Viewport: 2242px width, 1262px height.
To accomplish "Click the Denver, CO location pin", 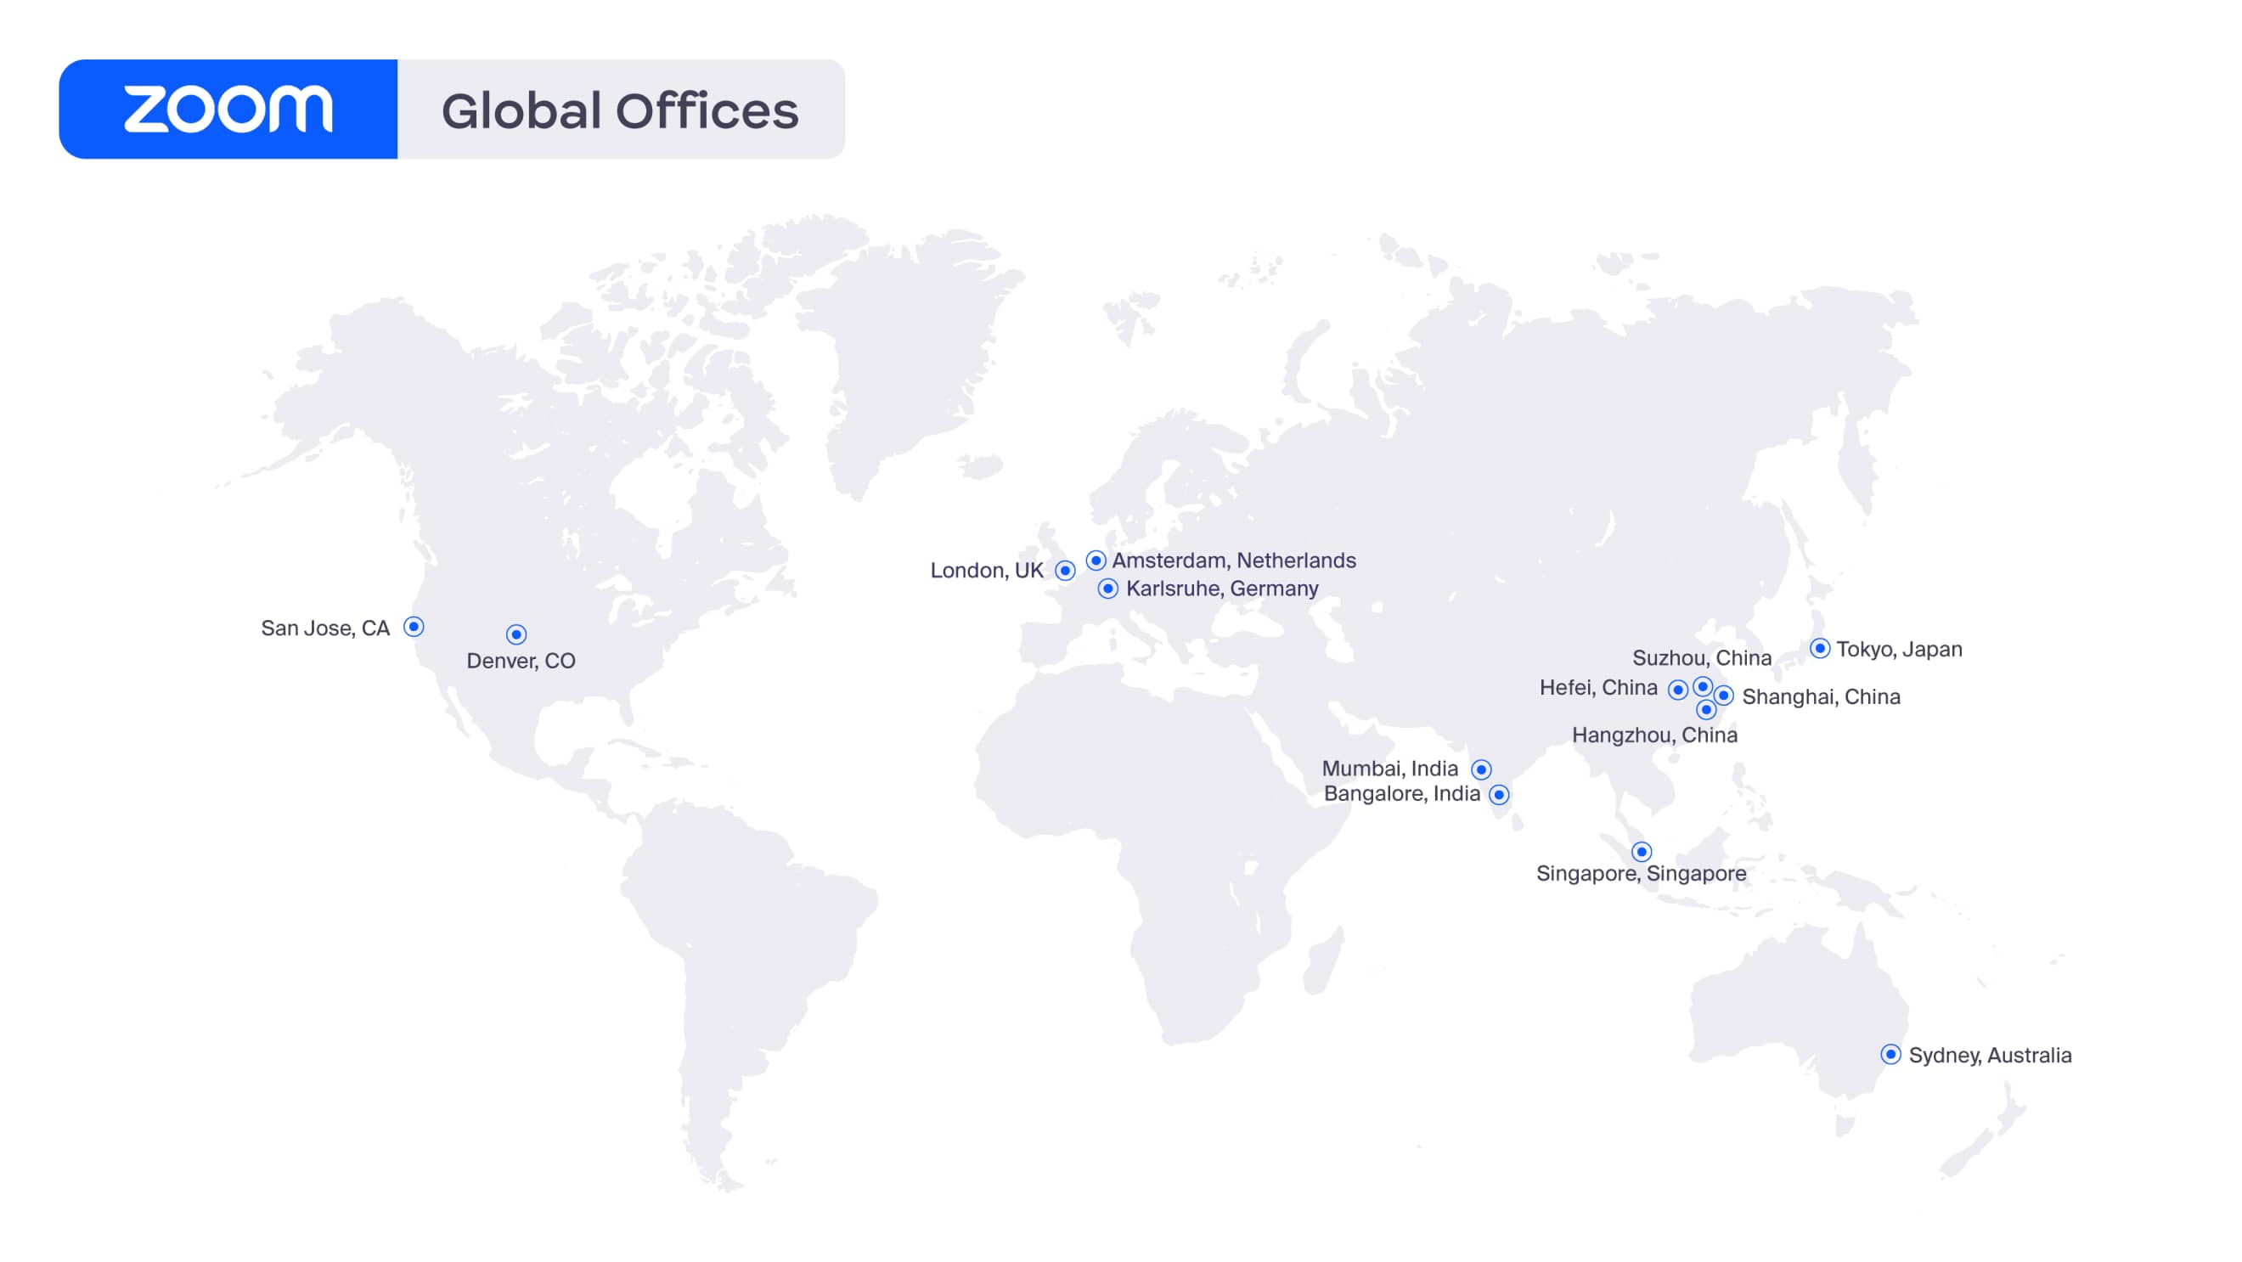I will tap(518, 634).
